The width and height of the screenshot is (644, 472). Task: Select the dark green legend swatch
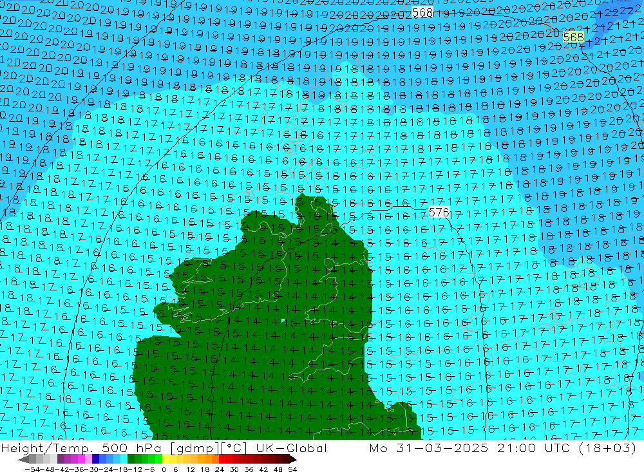coord(131,459)
